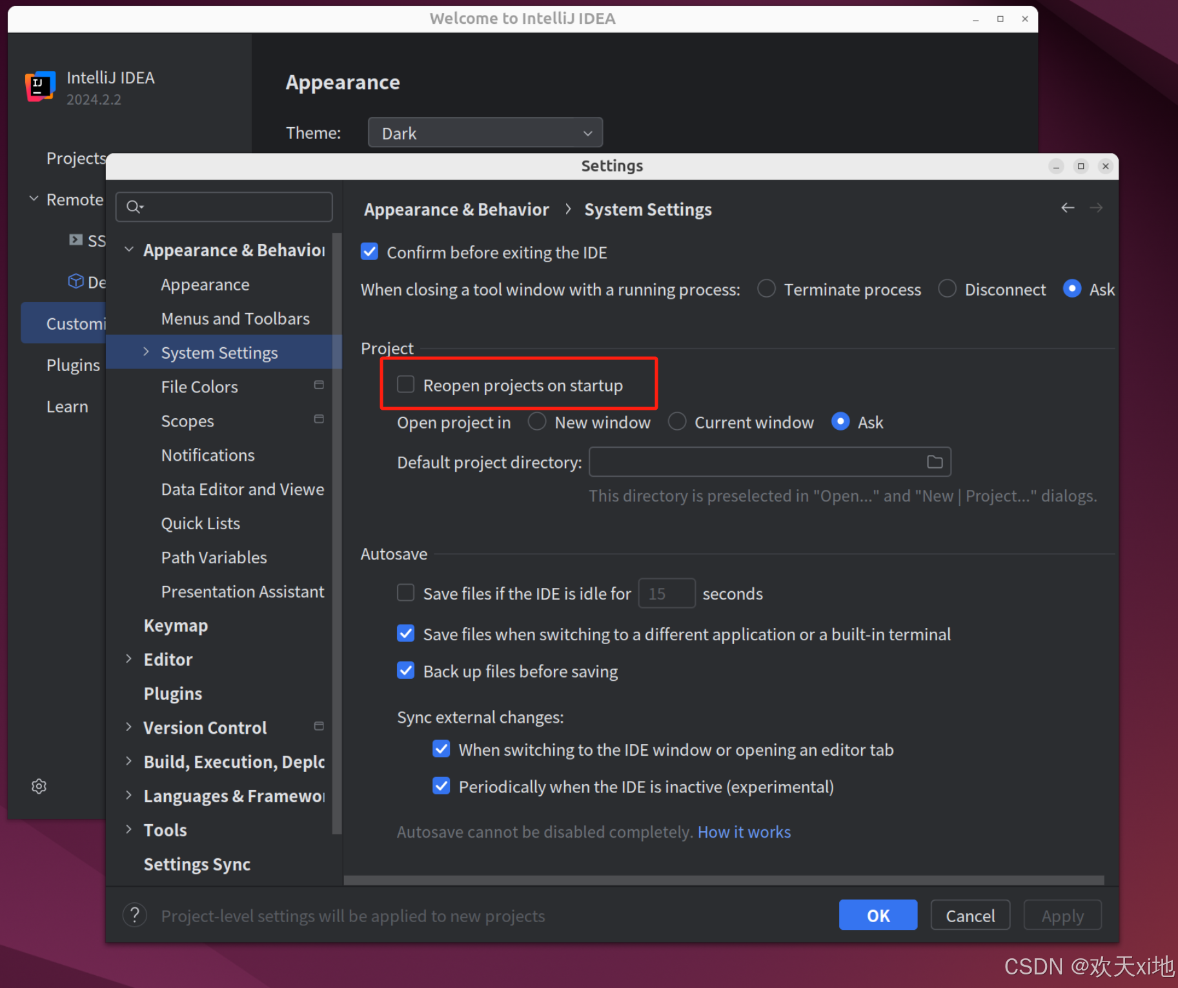Collapse the Appearance & Behavior tree node
The width and height of the screenshot is (1178, 988).
click(x=129, y=249)
